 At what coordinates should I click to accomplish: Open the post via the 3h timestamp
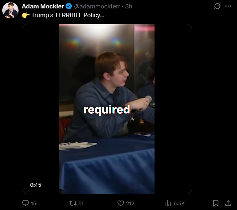click(x=129, y=6)
